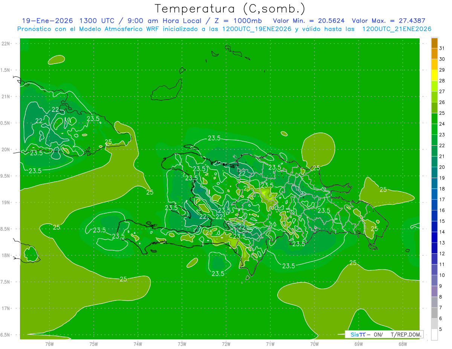This screenshot has width=452, height=349.
Task: Select the "19-Ene-2026" date text
Action: coord(47,21)
